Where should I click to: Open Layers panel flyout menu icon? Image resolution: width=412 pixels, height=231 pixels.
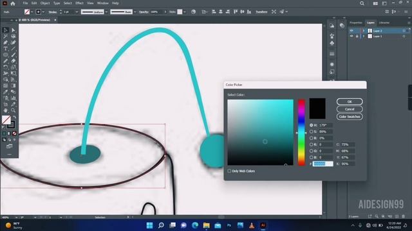pos(409,23)
